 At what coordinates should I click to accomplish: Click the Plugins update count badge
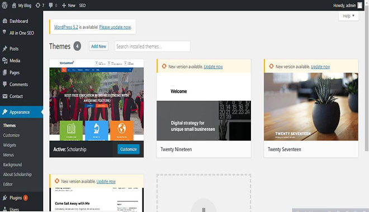coord(25,197)
